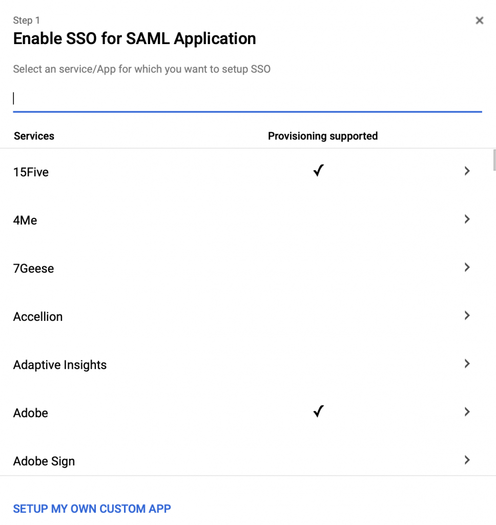Image resolution: width=496 pixels, height=525 pixels.
Task: Open Adaptive Insights via its chevron arrow
Action: (467, 364)
